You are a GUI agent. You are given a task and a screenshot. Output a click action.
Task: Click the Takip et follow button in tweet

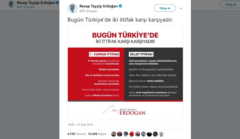click(165, 8)
